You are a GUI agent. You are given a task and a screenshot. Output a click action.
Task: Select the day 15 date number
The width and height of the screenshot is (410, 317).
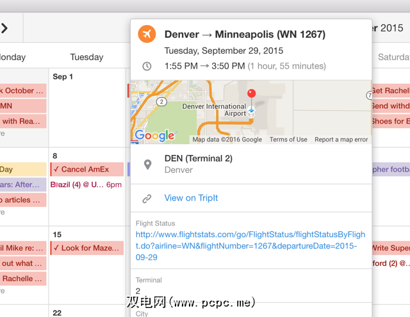point(57,234)
